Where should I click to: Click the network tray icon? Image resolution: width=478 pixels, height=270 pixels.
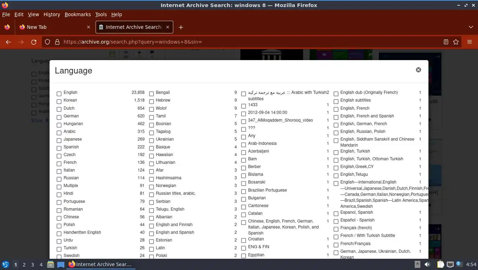tap(450, 264)
